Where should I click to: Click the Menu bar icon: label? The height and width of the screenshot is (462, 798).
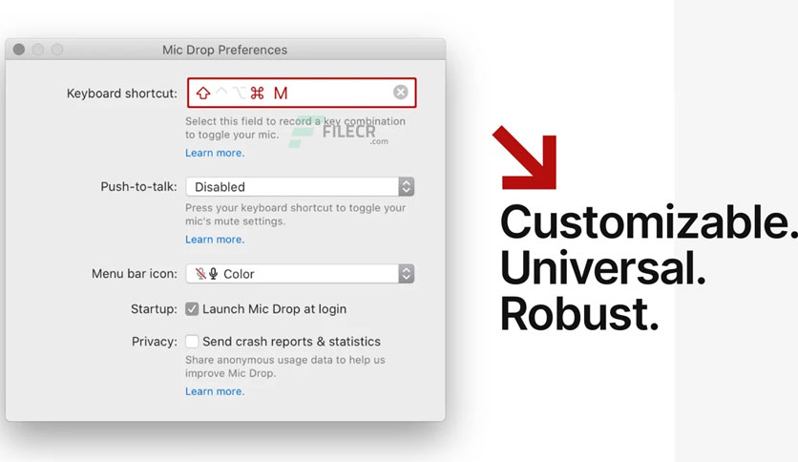coord(135,274)
